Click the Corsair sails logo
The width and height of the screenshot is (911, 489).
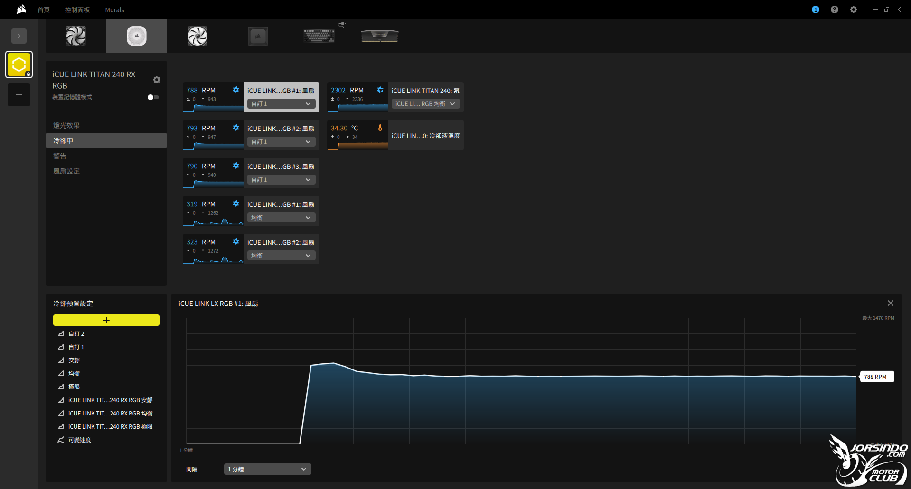coord(21,9)
